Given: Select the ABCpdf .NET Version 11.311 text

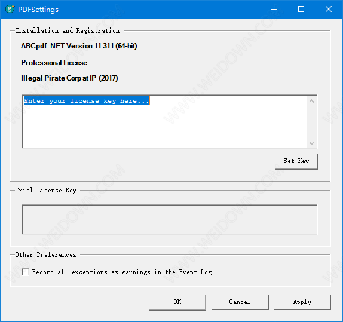Looking at the screenshot, I should click(x=79, y=46).
